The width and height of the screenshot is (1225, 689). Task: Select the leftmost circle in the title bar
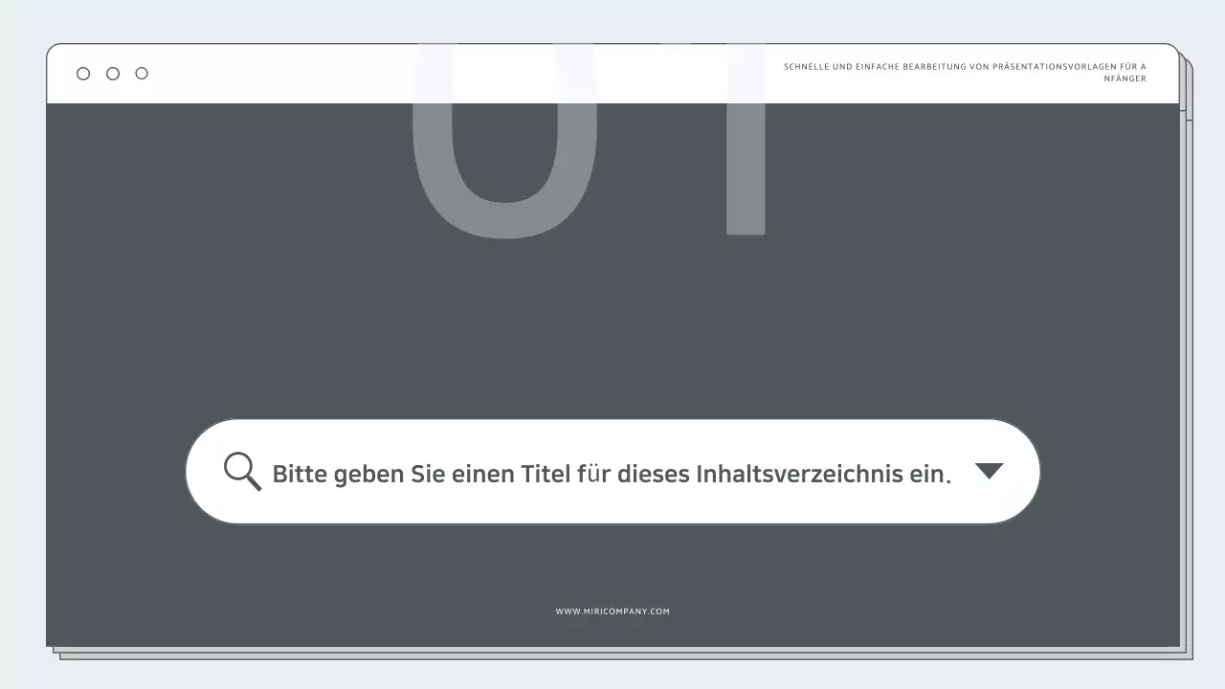83,73
